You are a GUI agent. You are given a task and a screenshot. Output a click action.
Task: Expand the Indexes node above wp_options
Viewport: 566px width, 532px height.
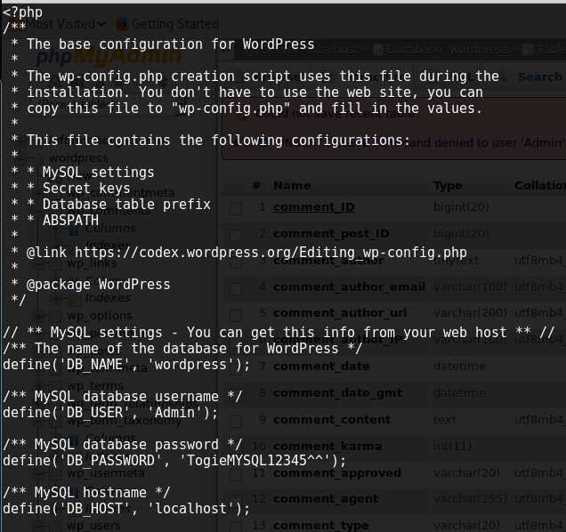click(56, 299)
